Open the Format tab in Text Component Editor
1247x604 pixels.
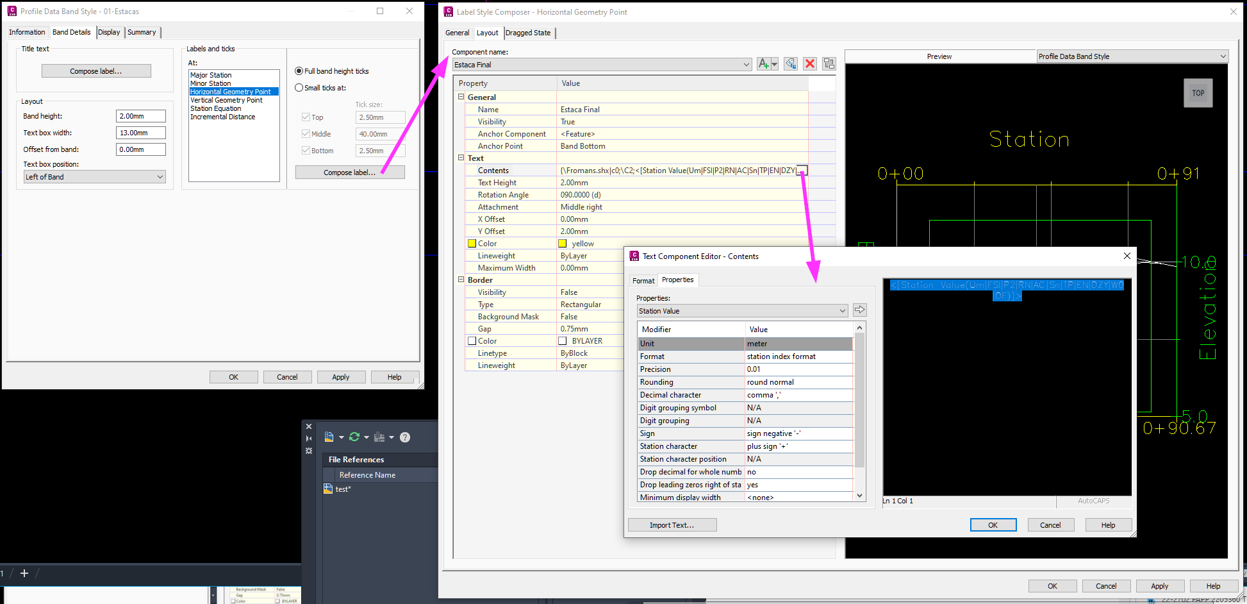[x=643, y=280]
